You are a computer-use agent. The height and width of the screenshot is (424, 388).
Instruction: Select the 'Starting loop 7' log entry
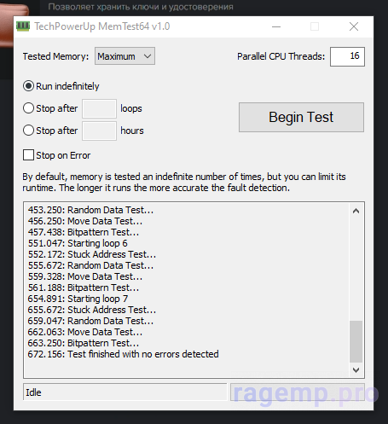click(78, 299)
